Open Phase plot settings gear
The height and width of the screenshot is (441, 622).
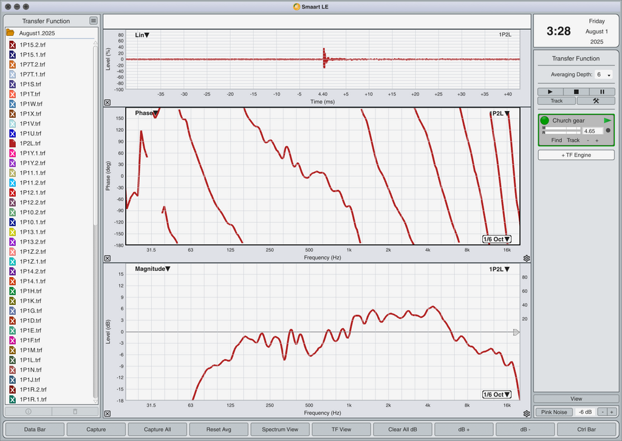(x=527, y=258)
